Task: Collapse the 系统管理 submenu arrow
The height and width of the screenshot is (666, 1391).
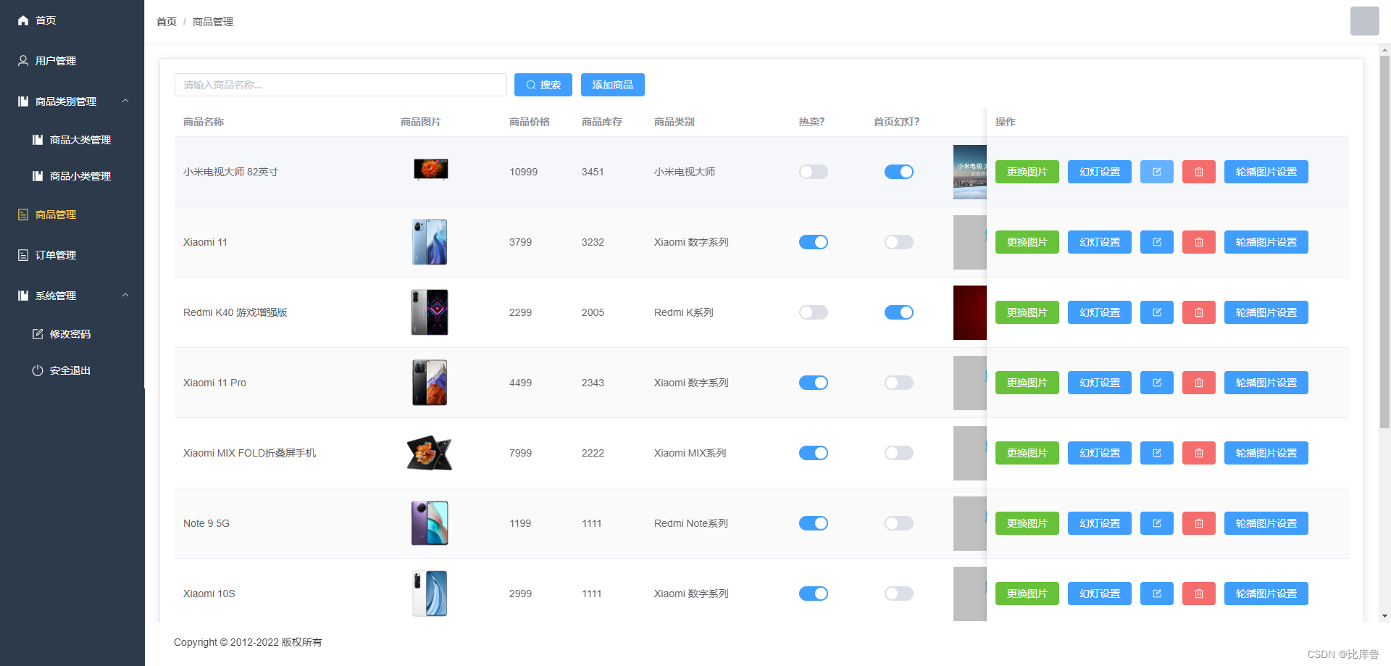Action: (125, 295)
